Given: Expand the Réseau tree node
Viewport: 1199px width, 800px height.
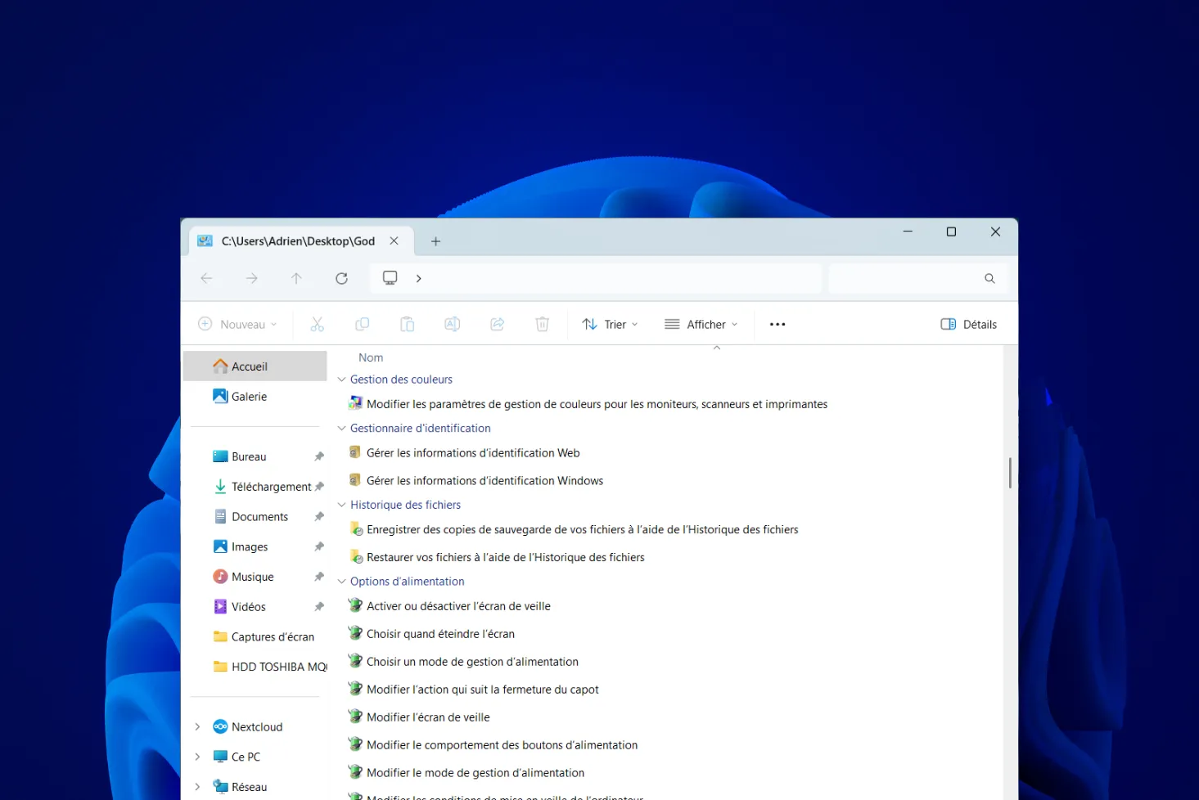Looking at the screenshot, I should [197, 787].
